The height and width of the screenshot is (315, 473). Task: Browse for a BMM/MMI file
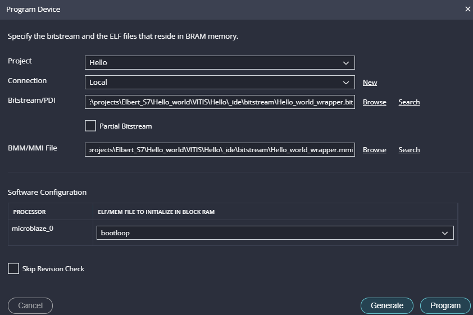[x=374, y=150]
